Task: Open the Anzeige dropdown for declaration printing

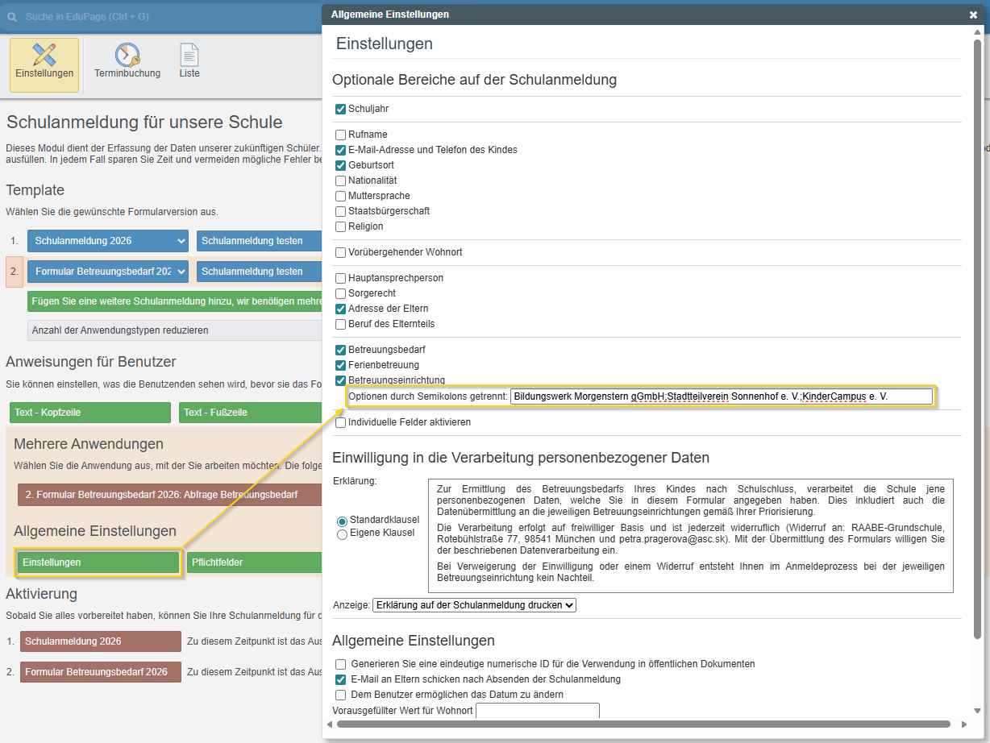Action: click(x=474, y=604)
